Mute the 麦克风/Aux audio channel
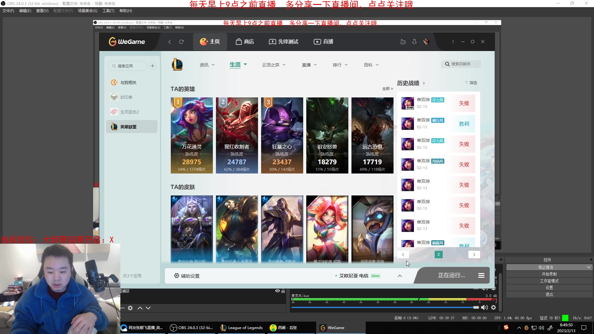This screenshot has width=594, height=334. pyautogui.click(x=484, y=307)
